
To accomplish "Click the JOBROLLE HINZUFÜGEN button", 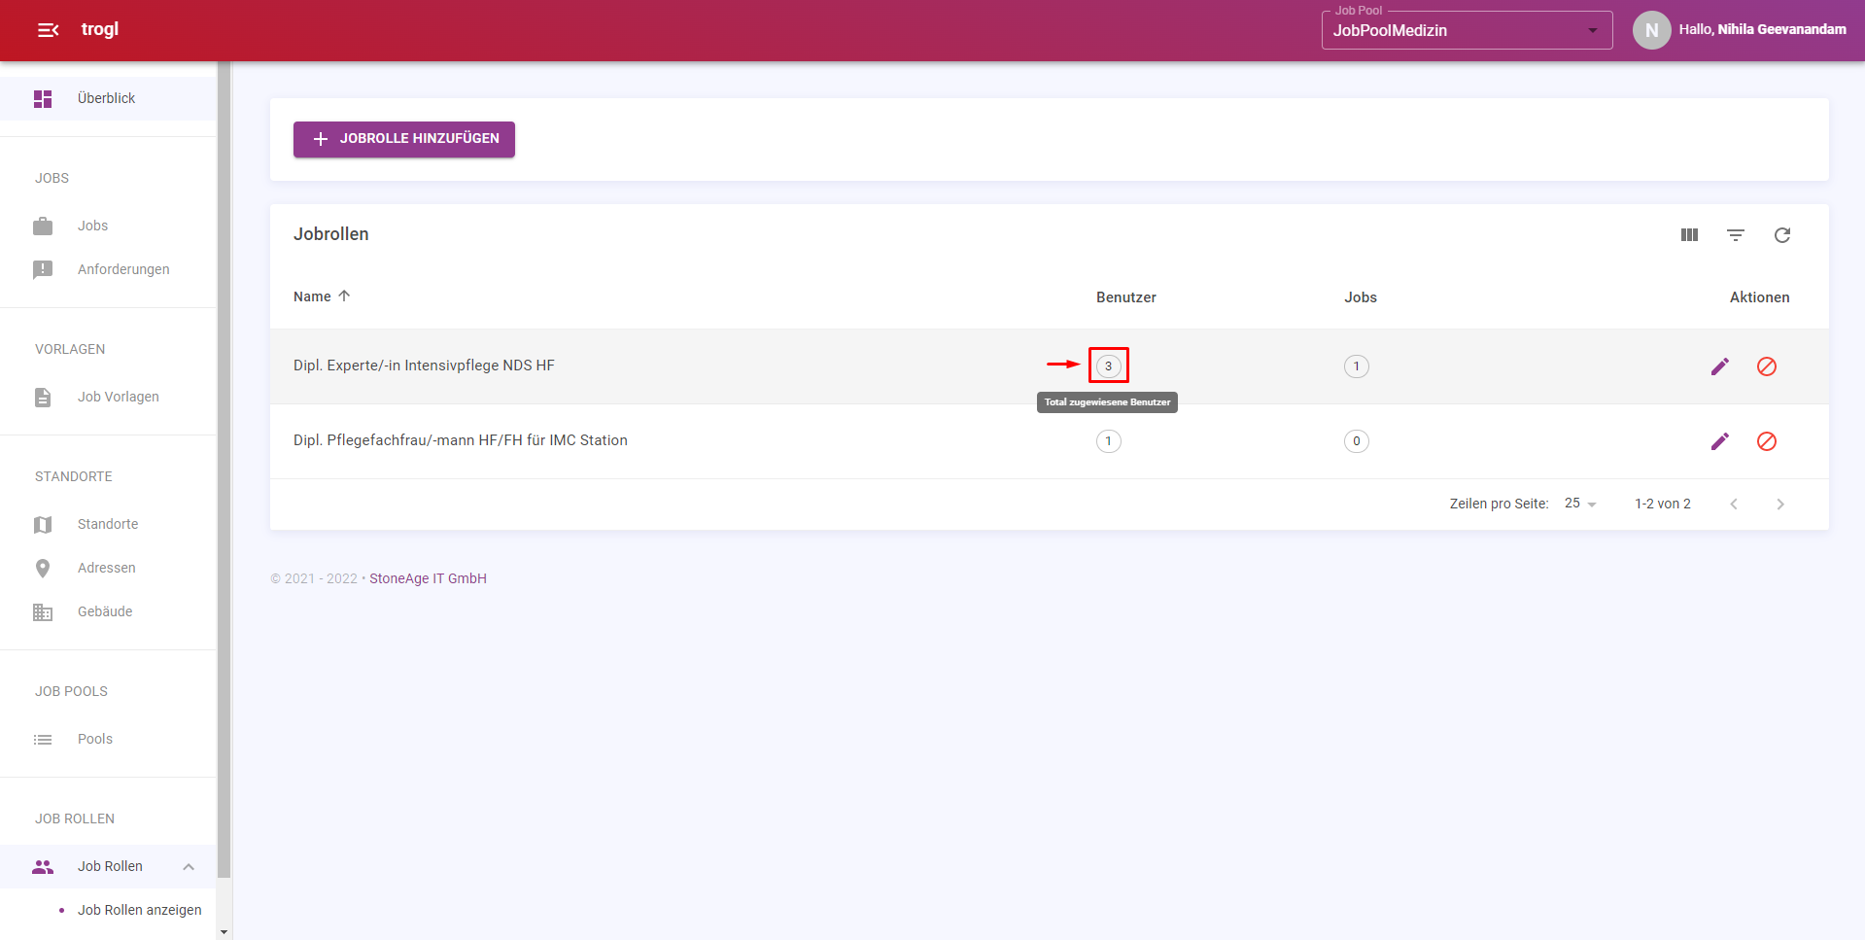I will 404,139.
